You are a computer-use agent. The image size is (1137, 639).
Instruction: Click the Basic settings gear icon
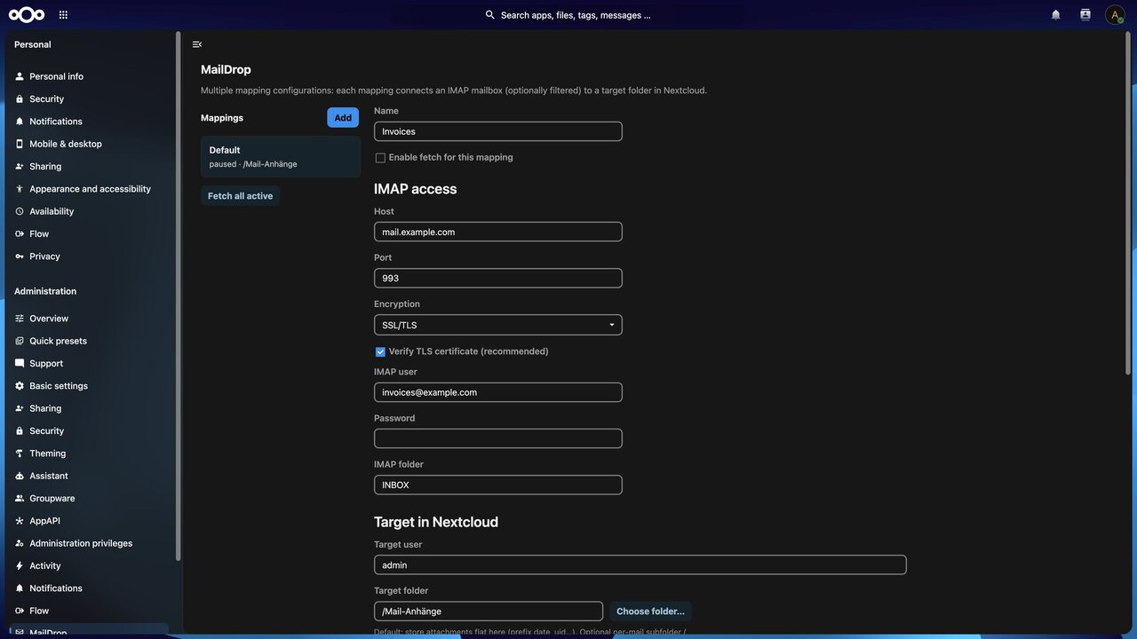tap(20, 386)
